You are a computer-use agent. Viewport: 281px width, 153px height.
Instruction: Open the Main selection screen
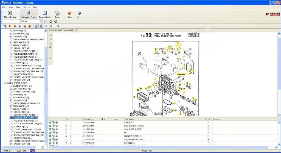10,14
